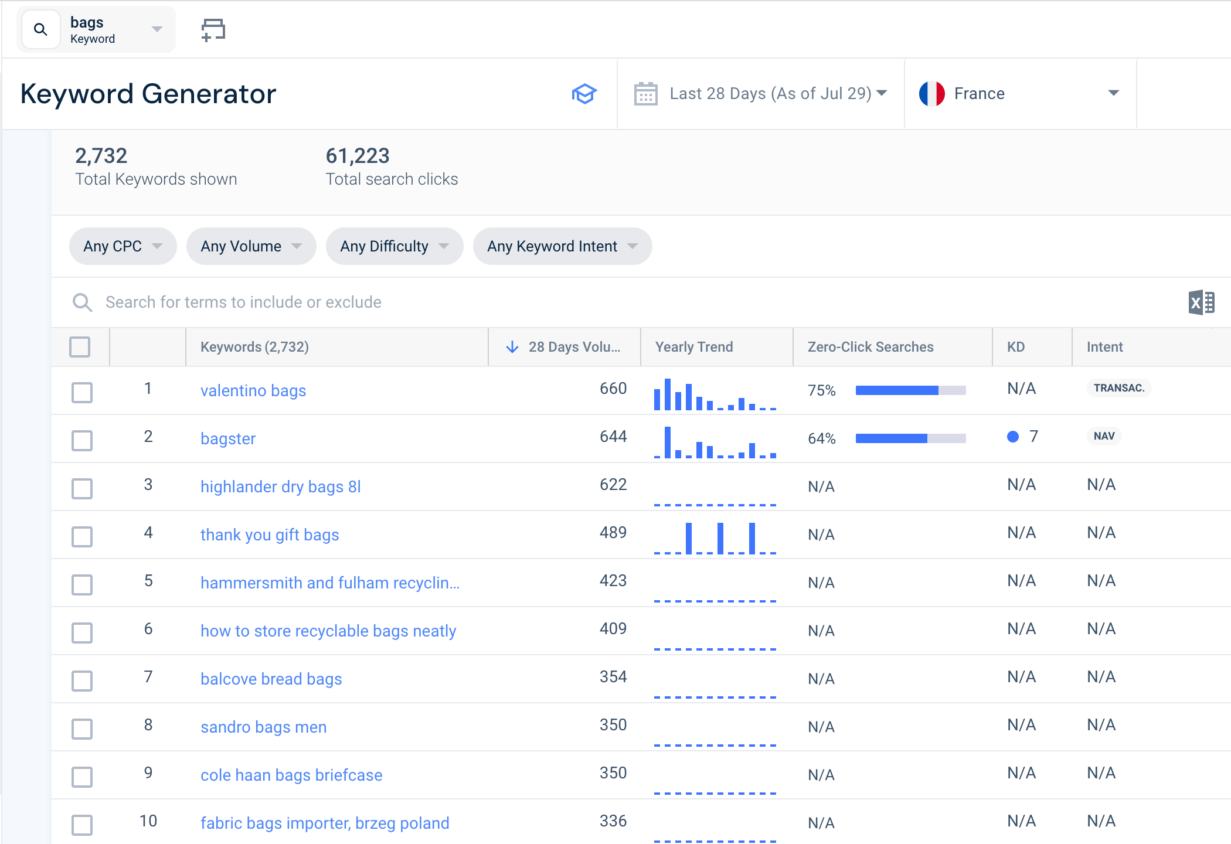Click the 64% zero-click progress bar for bagster
The image size is (1231, 844).
(910, 438)
